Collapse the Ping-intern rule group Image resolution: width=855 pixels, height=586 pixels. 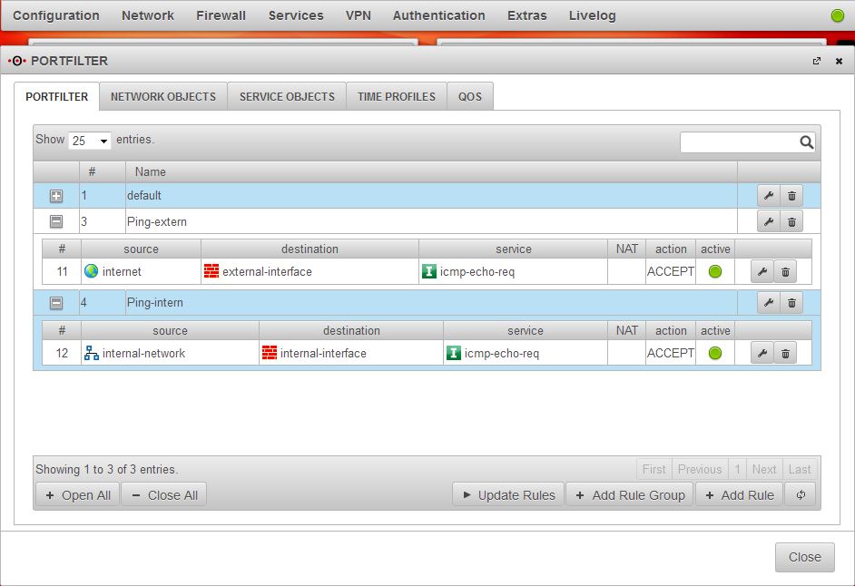[56, 303]
